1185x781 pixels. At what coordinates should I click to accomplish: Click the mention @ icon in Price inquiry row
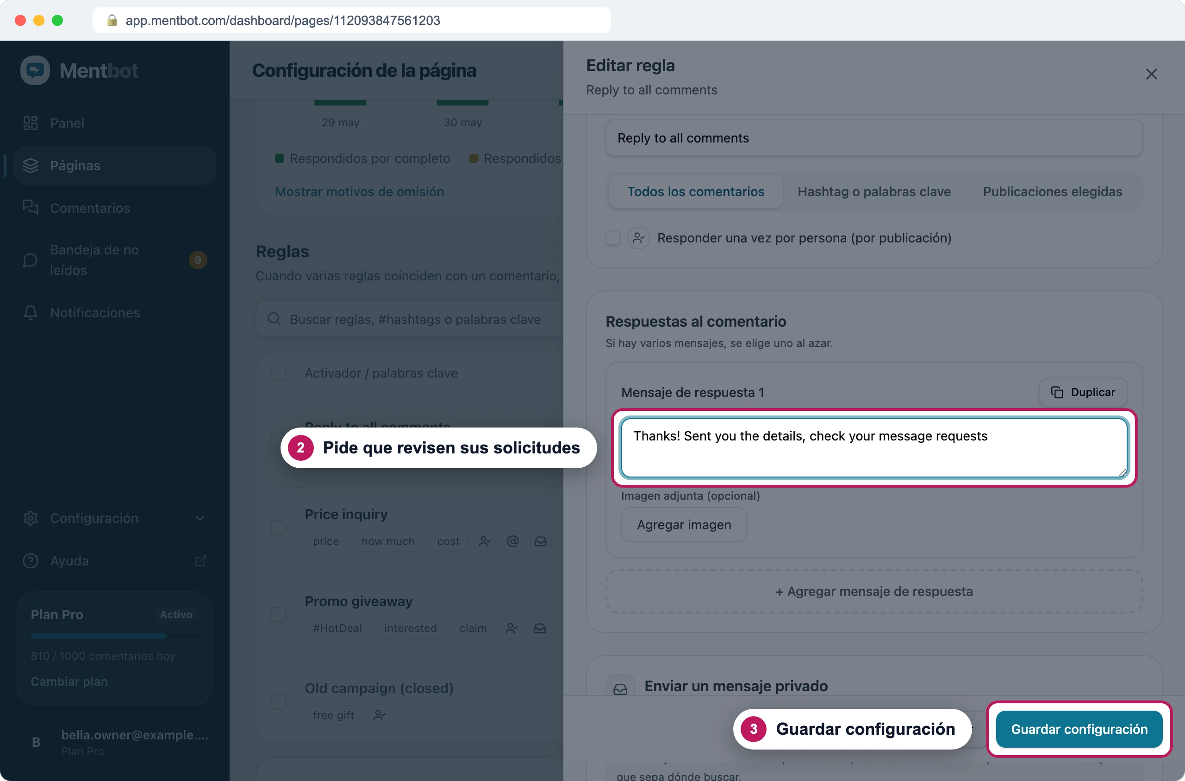click(x=513, y=541)
